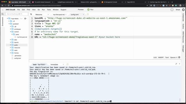Switch to S3 Management Console browser tab
Image resolution: width=186 pixels, height=104 pixels.
point(110,2)
